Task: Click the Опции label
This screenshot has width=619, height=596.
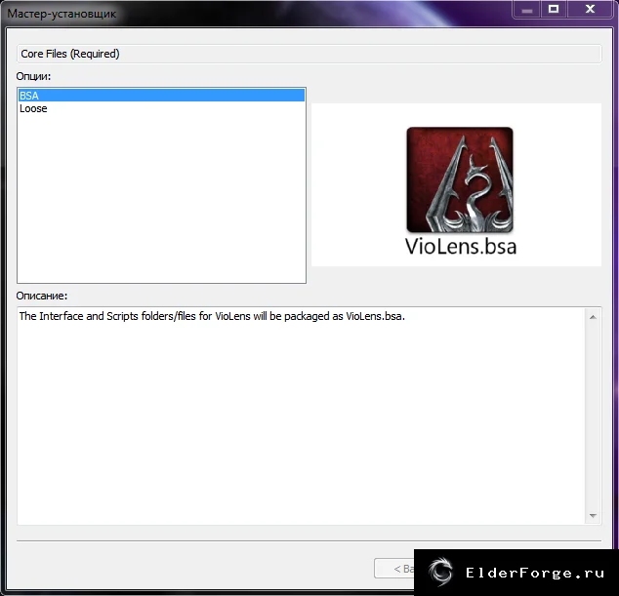Action: tap(33, 76)
